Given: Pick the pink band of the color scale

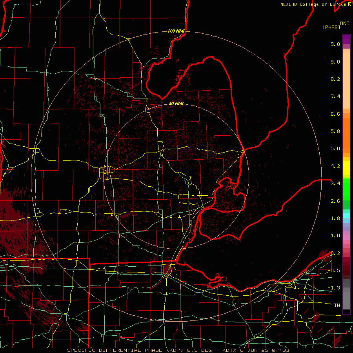Looking at the screenshot, I should [x=346, y=238].
